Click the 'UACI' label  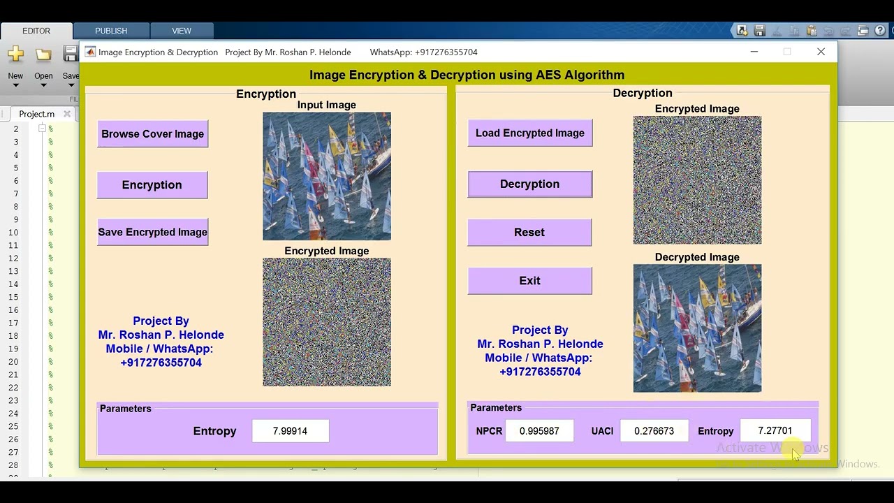[x=602, y=431]
